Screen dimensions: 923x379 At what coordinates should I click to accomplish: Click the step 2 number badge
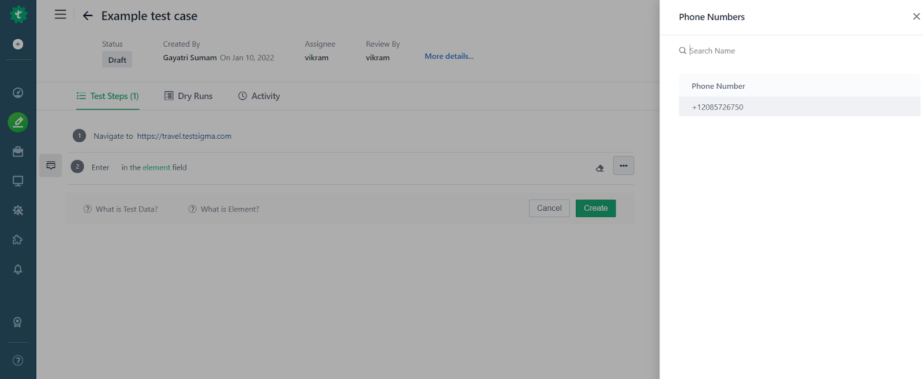point(77,166)
